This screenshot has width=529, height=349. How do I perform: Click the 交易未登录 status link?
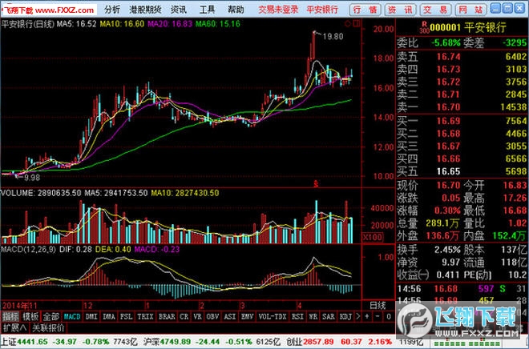point(278,10)
